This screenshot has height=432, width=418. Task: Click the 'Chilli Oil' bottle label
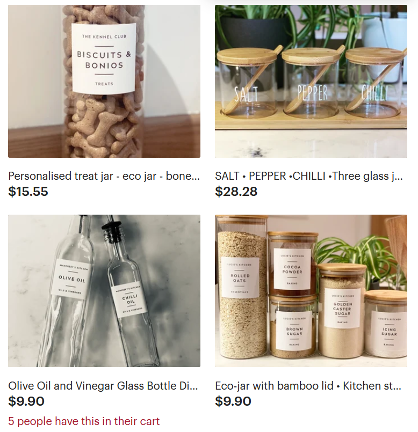click(x=129, y=302)
